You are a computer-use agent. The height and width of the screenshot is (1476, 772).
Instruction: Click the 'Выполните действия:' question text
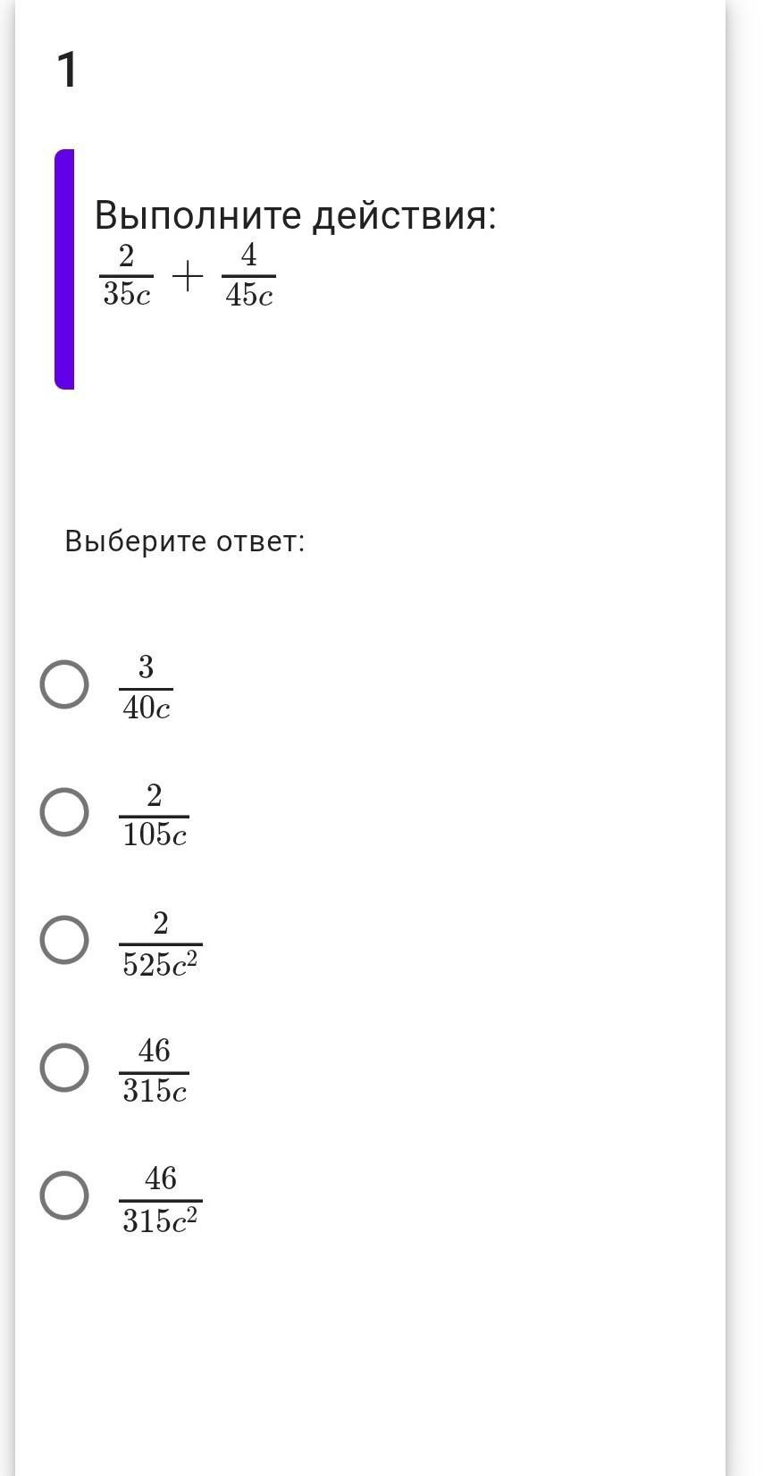(295, 215)
